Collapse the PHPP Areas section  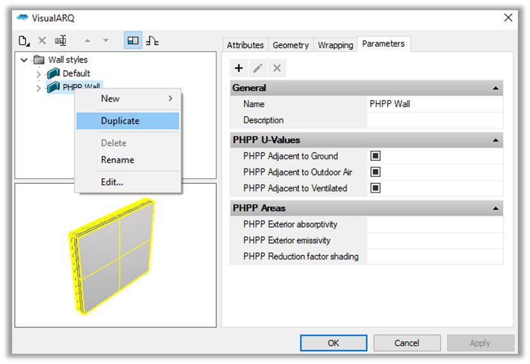click(x=496, y=209)
